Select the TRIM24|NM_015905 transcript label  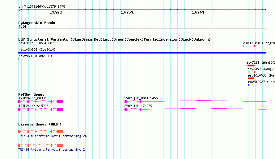33,106
